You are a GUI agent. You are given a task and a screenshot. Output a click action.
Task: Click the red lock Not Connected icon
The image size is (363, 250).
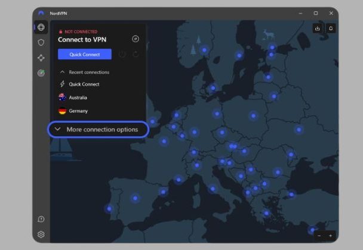61,32
